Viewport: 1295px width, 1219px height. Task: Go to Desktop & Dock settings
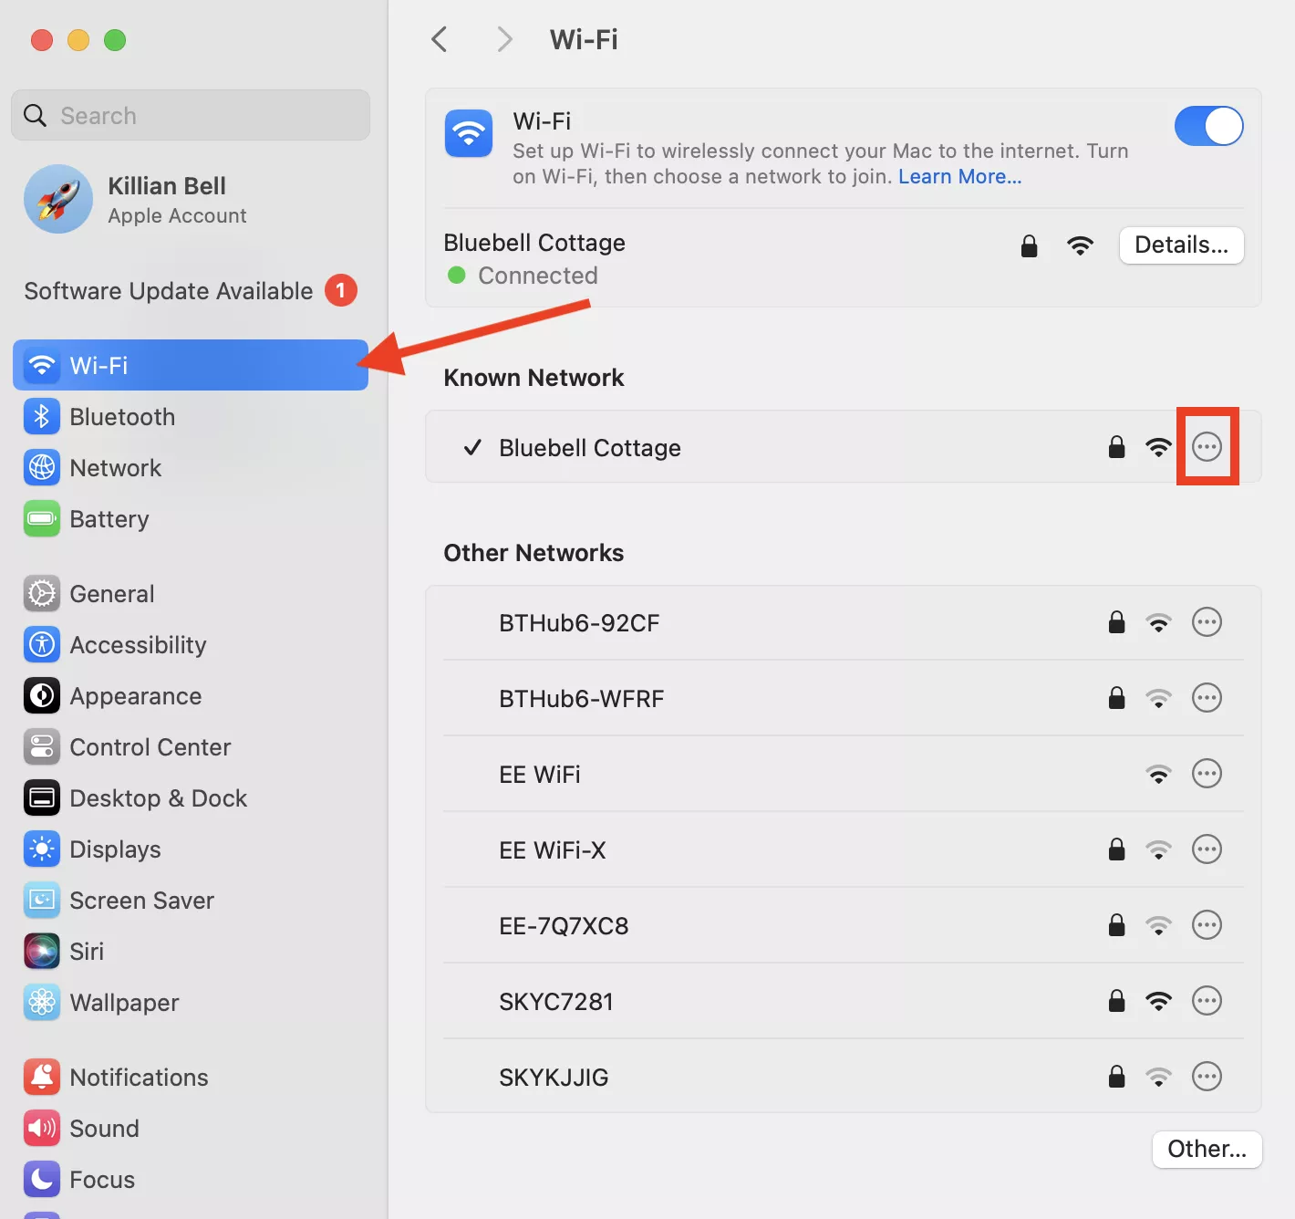(x=158, y=798)
